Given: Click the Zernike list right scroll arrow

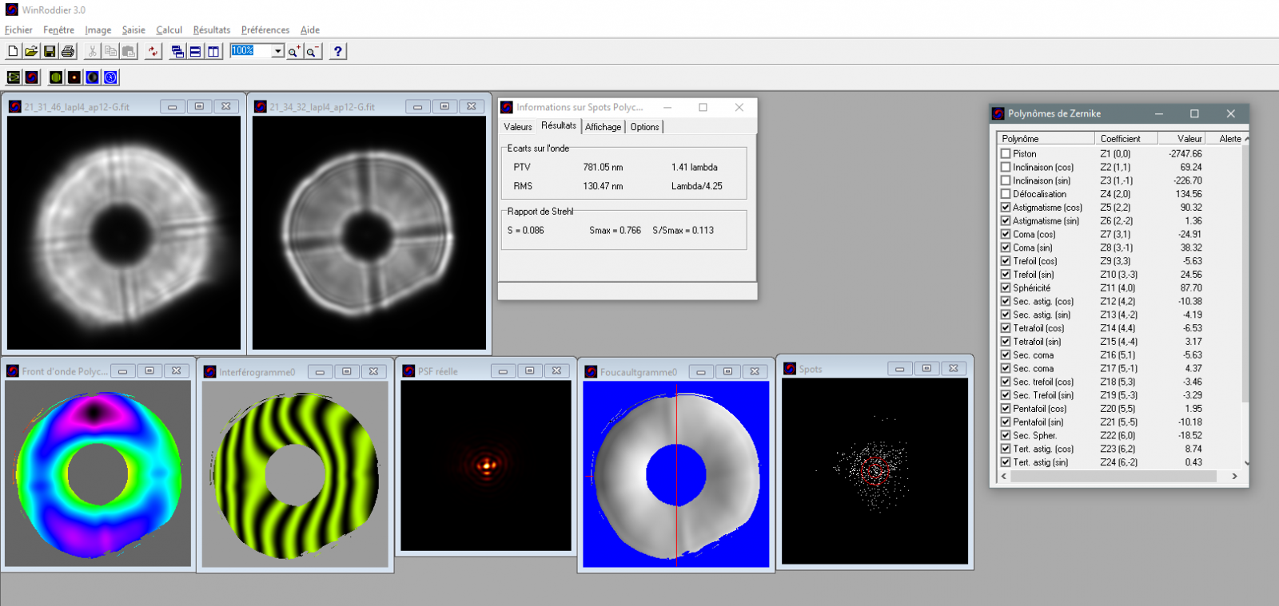Looking at the screenshot, I should coord(1235,477).
